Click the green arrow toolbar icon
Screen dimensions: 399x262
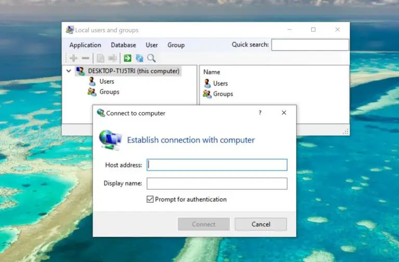click(127, 58)
